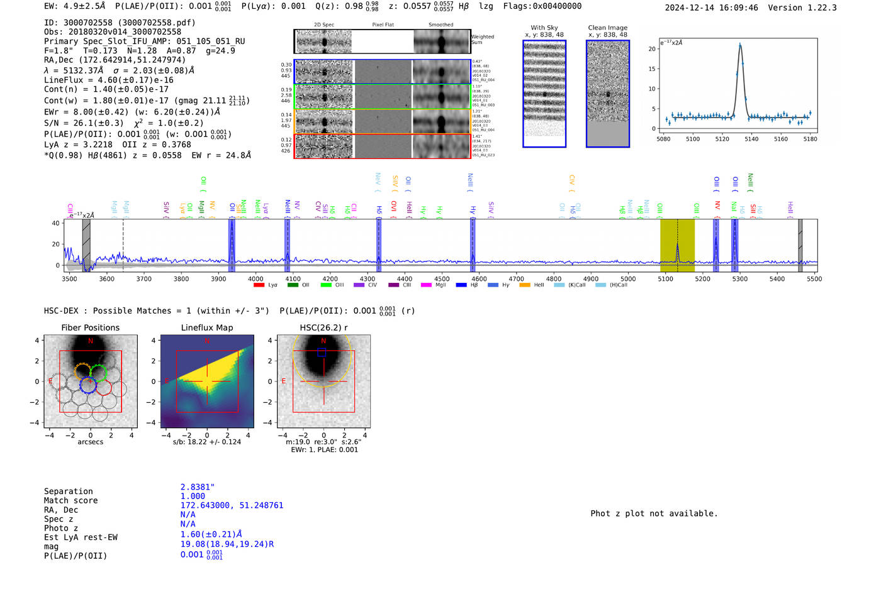Click the blue fiber circle in Fiber Positions
This screenshot has height=599, width=881.
coord(88,385)
